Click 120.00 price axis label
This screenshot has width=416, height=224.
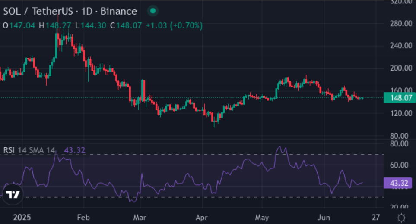(401, 113)
